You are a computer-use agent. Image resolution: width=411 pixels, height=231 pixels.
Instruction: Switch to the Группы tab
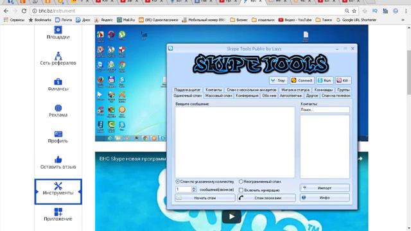coord(344,90)
